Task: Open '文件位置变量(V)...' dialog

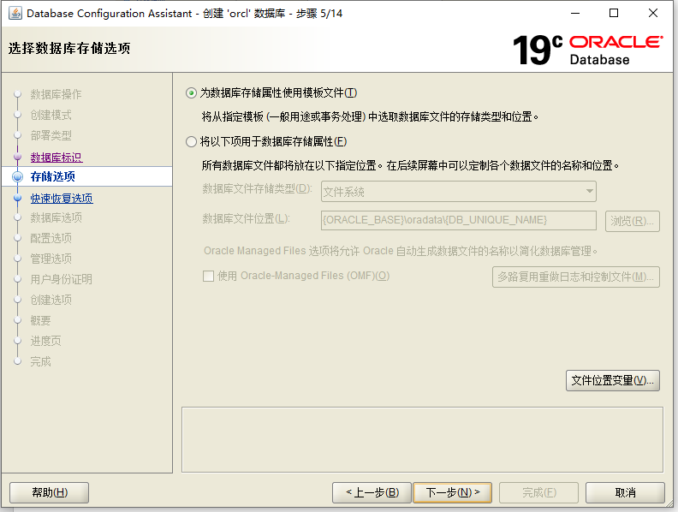Action: pyautogui.click(x=613, y=380)
